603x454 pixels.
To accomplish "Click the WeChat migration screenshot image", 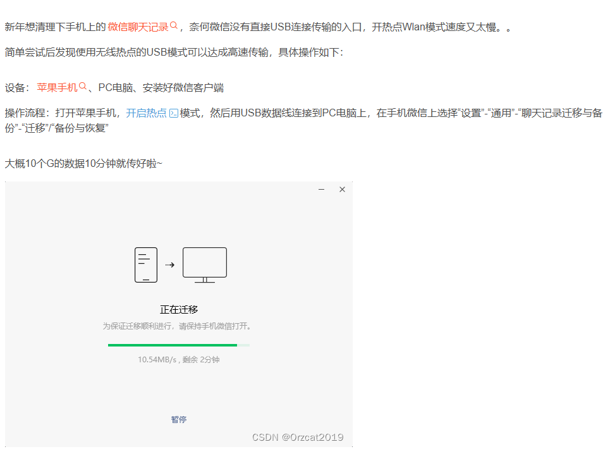I will point(179,314).
